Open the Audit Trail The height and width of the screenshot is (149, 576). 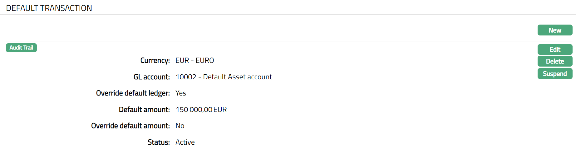21,48
